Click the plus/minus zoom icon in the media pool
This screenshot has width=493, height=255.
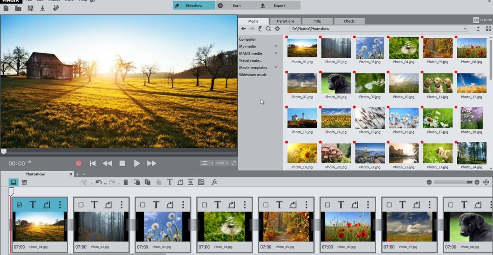pyautogui.click(x=478, y=29)
